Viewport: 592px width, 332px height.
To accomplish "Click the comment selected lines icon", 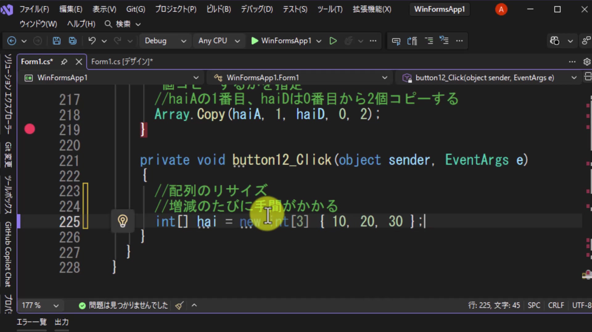I will [x=429, y=41].
